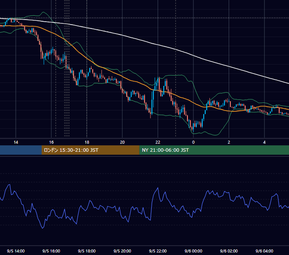The image size is (289, 255).
Task: Click the 9/6 04:00 date label
Action: (x=264, y=251)
